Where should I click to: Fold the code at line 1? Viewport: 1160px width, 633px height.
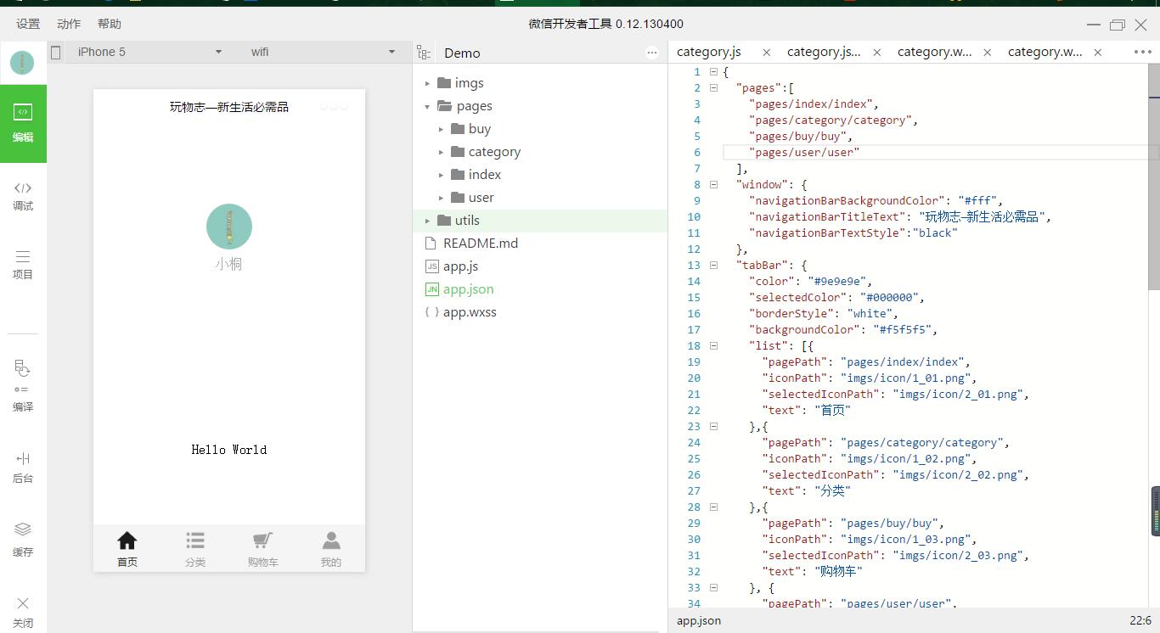click(713, 71)
